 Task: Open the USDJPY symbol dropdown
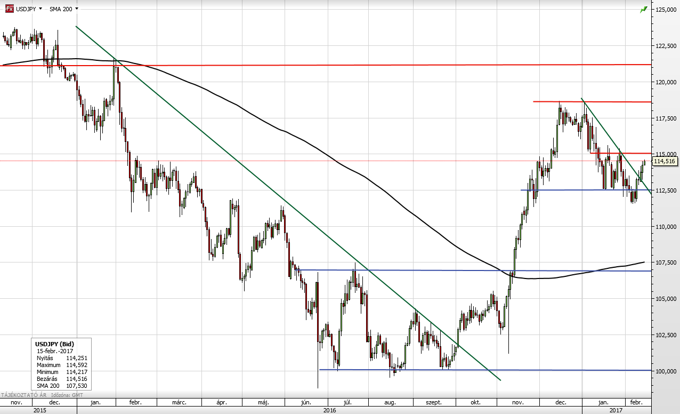coord(41,9)
